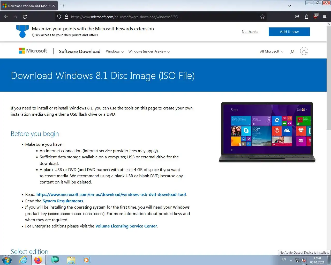Click the scrollbar up arrow
This screenshot has width=331, height=265.
coord(329,24)
